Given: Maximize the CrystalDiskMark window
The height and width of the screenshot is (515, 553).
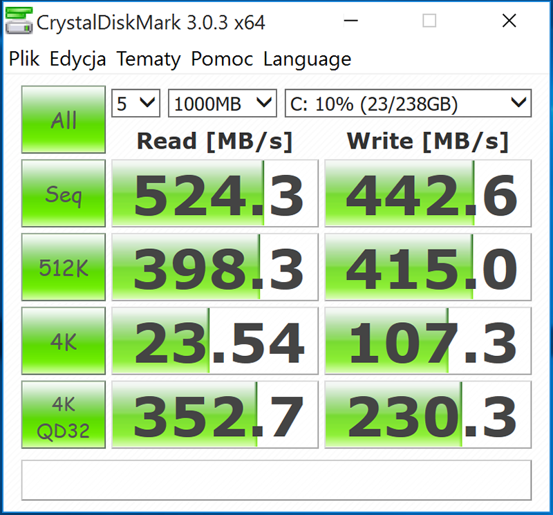Looking at the screenshot, I should point(429,21).
